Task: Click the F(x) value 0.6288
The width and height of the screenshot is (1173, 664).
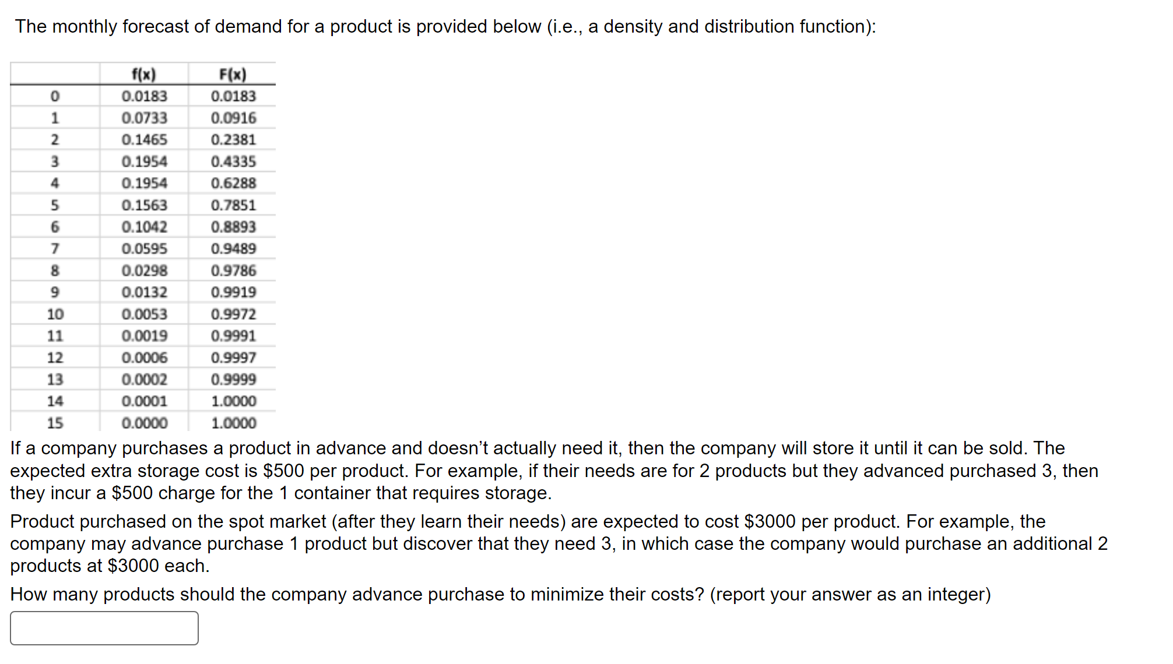Action: point(233,183)
